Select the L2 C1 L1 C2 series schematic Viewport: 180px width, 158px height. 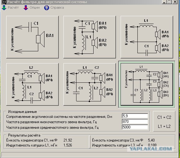pos(32,84)
